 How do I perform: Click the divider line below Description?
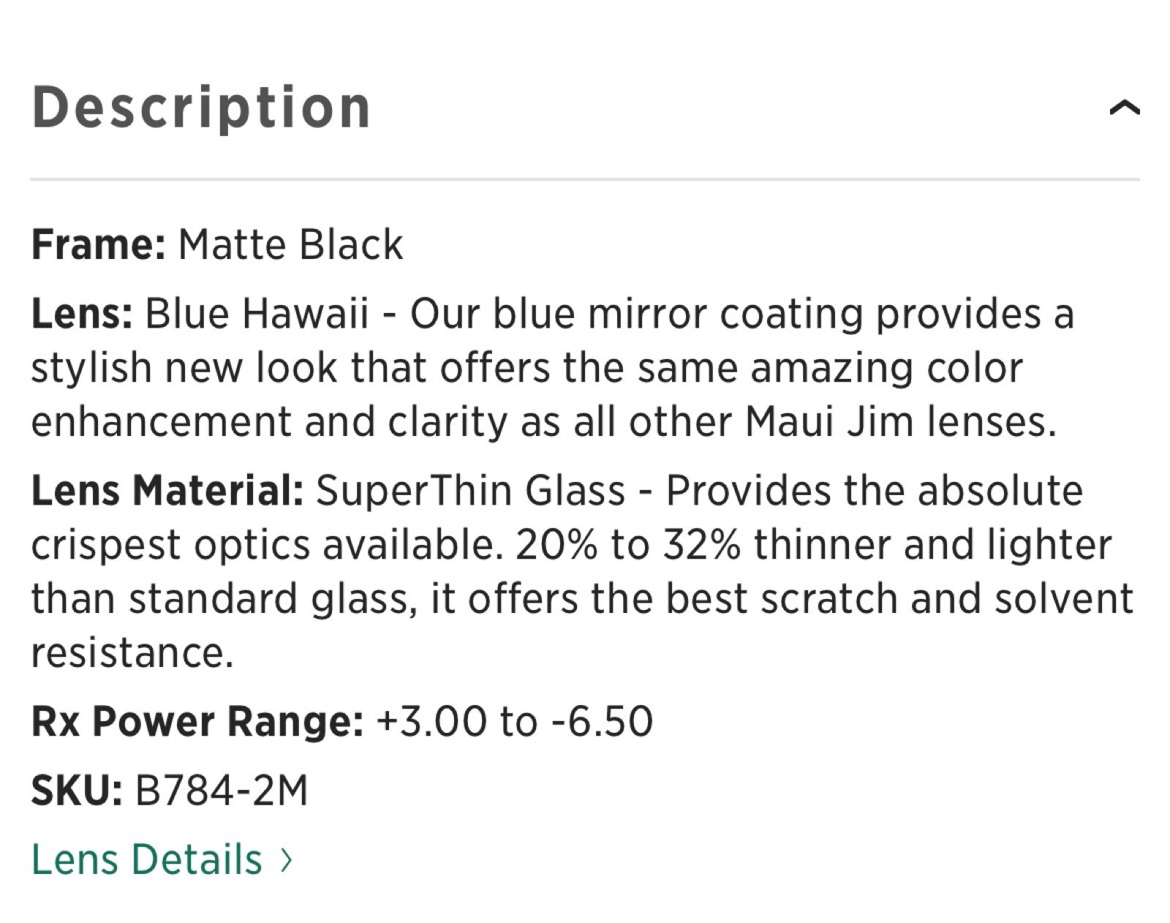click(x=585, y=178)
